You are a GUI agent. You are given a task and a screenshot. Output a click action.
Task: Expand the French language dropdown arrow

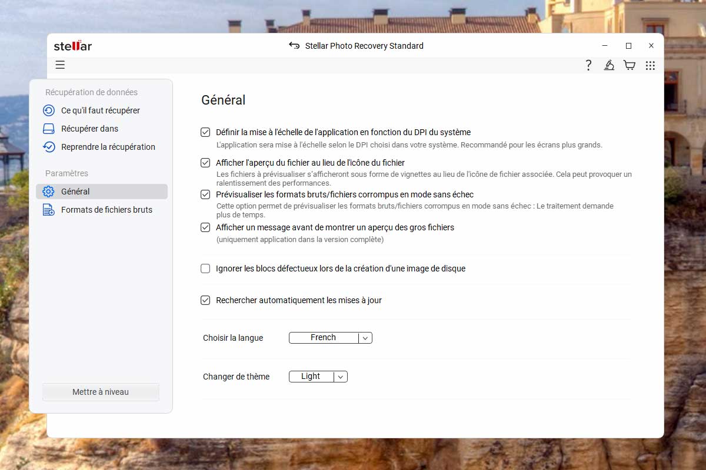tap(365, 338)
